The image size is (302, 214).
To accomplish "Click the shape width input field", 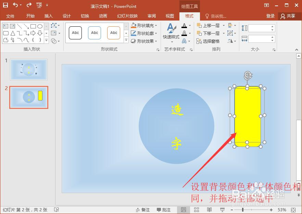I will point(260,39).
